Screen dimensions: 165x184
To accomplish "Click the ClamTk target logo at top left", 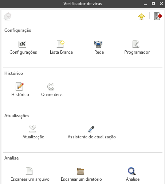I will [x=8, y=16].
